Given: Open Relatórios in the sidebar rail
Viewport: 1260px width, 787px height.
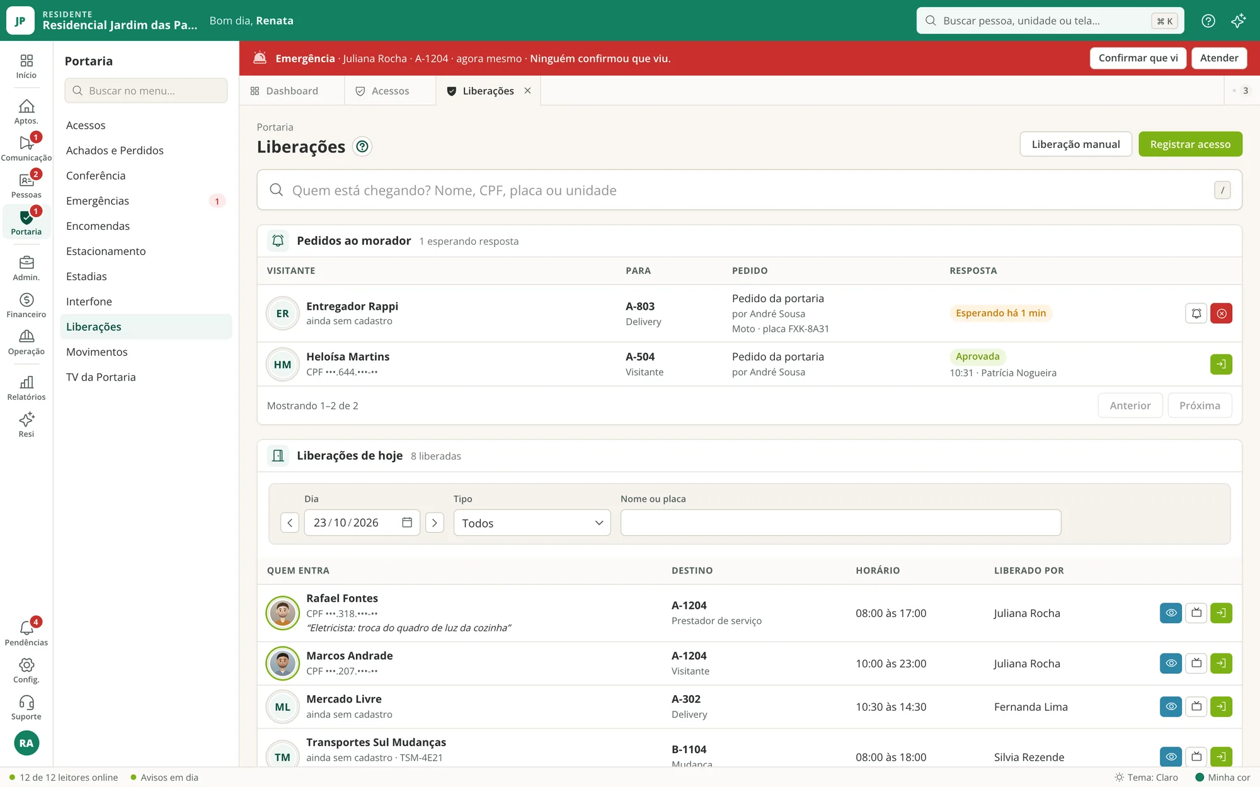Looking at the screenshot, I should (x=26, y=388).
